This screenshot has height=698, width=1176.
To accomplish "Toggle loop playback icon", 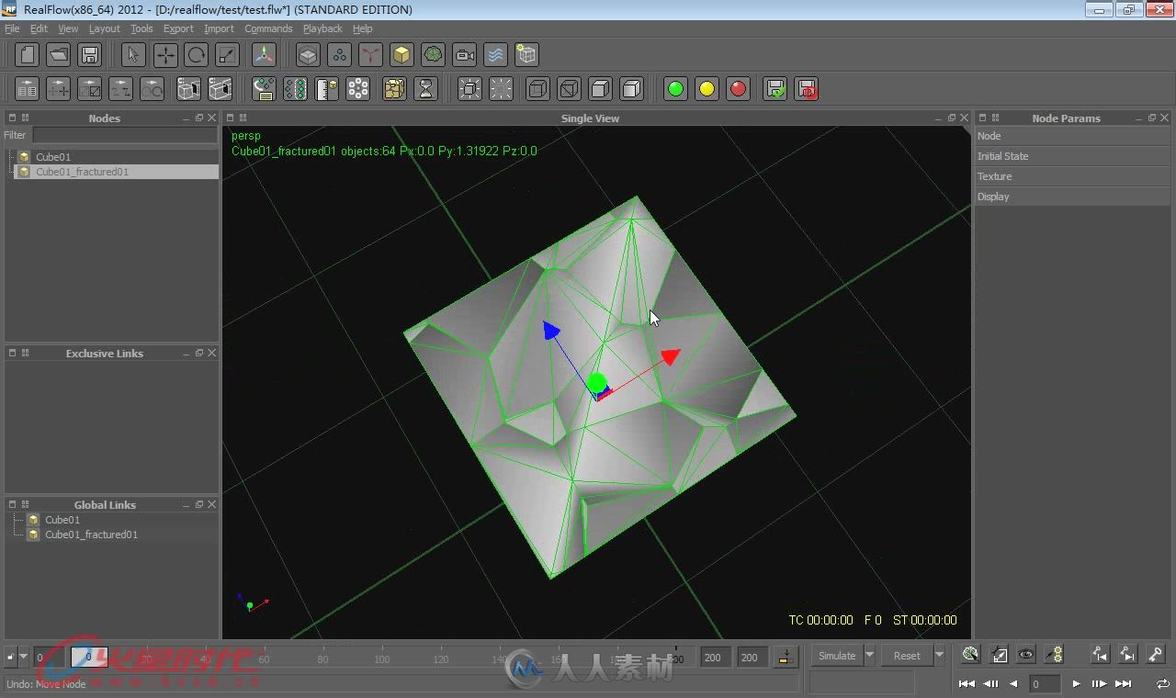I will [1162, 683].
